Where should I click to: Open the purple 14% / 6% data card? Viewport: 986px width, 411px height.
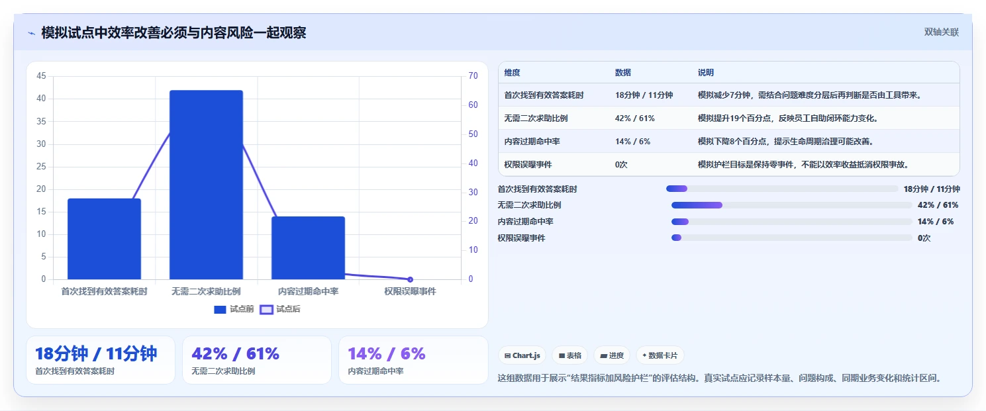tap(413, 360)
